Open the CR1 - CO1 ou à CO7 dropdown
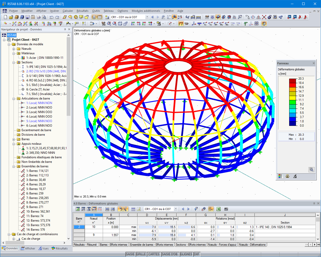The width and height of the screenshot is (321, 257). pyautogui.click(x=147, y=17)
